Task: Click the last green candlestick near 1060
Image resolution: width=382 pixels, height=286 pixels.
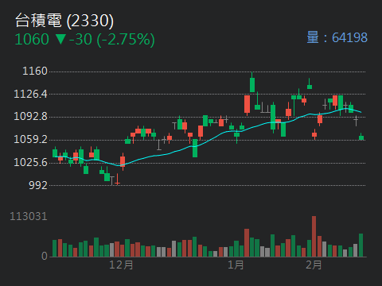Action: point(361,137)
